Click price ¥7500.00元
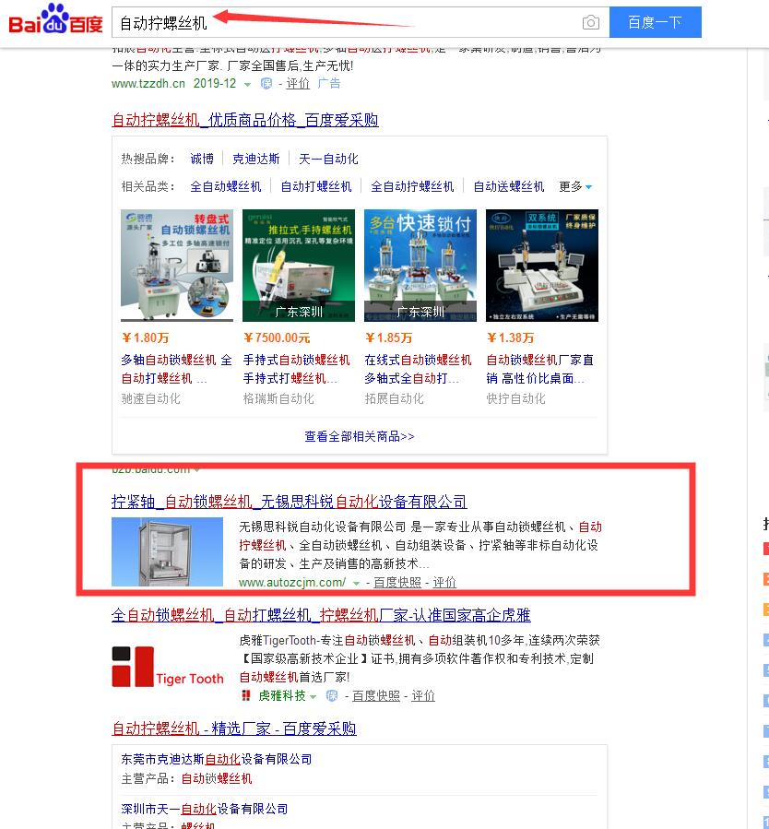The height and width of the screenshot is (829, 769). coord(277,338)
